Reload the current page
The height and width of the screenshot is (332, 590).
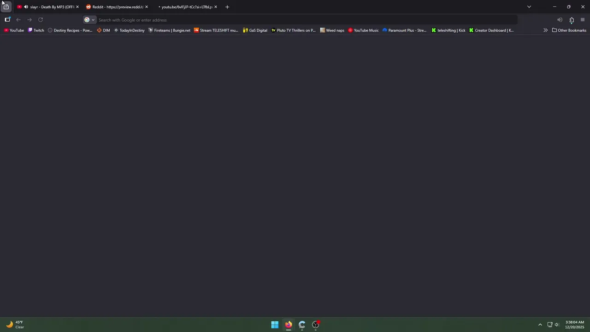pos(41,20)
